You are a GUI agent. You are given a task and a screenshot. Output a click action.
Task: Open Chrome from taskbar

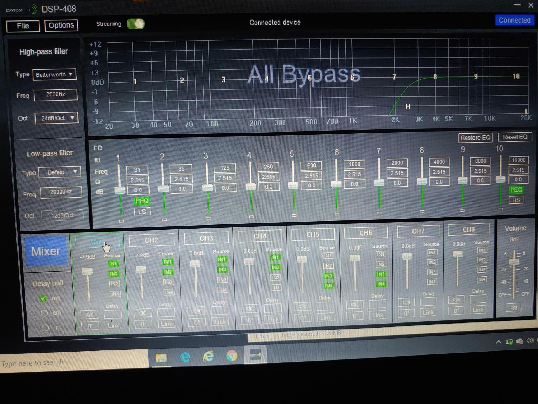pyautogui.click(x=232, y=356)
